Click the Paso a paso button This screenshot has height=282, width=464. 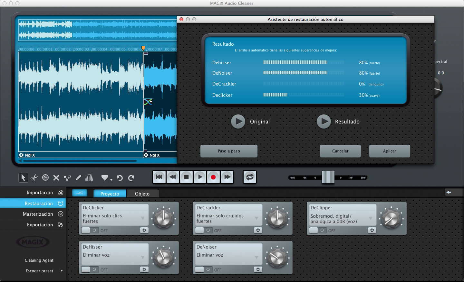(229, 151)
